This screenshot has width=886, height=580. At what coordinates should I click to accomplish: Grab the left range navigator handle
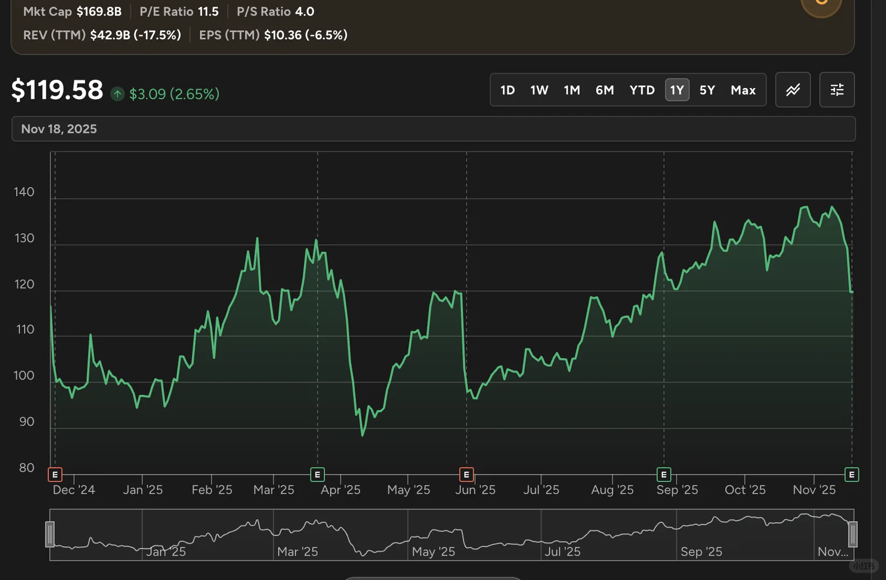pyautogui.click(x=50, y=534)
